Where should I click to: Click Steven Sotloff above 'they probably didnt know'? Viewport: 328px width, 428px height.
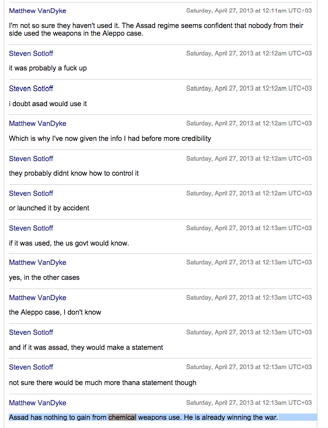click(x=31, y=159)
